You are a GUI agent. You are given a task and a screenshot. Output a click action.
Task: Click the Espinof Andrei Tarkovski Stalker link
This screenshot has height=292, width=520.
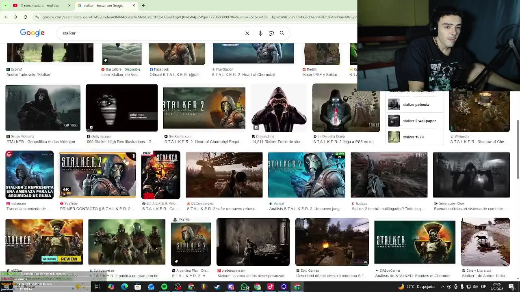coord(28,75)
